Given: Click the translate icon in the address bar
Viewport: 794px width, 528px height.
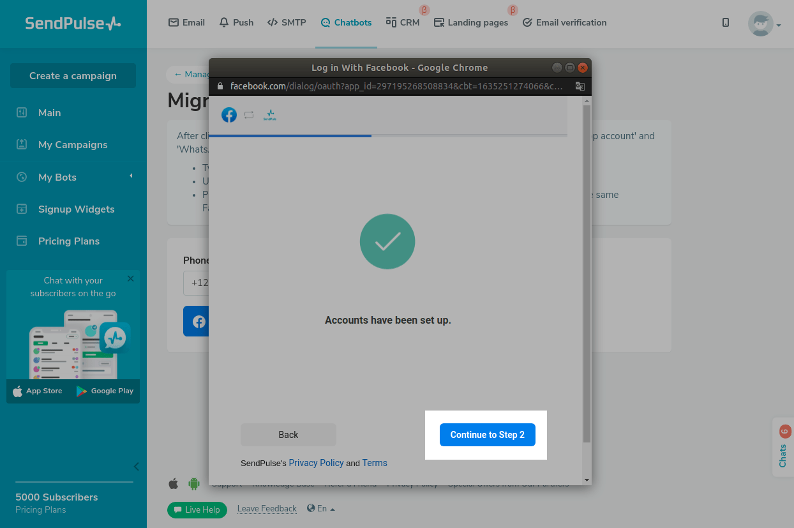Looking at the screenshot, I should (x=580, y=86).
